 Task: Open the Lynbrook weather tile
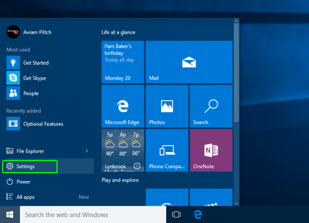[123, 151]
